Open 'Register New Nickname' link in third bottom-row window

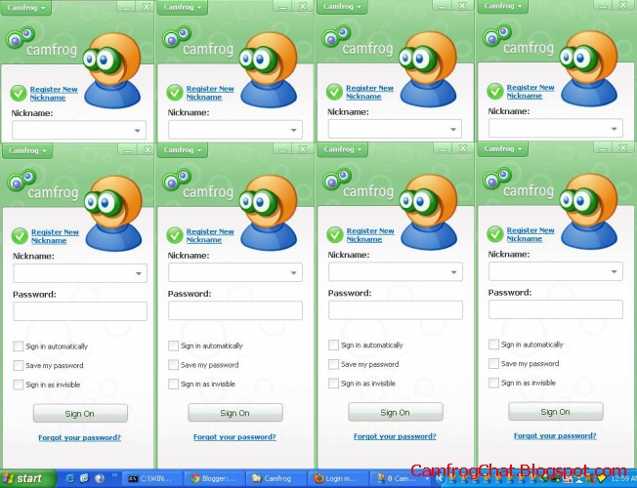pyautogui.click(x=370, y=235)
